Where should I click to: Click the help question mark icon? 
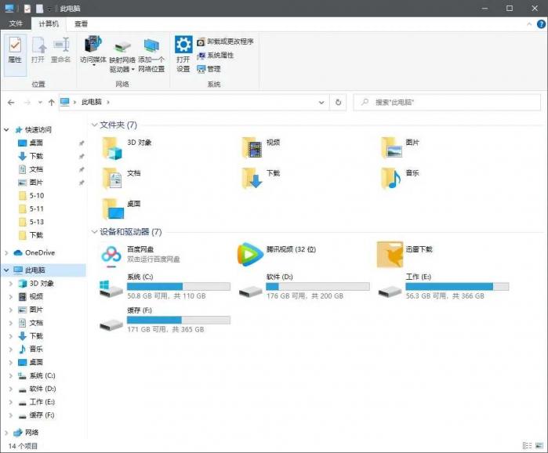click(541, 24)
